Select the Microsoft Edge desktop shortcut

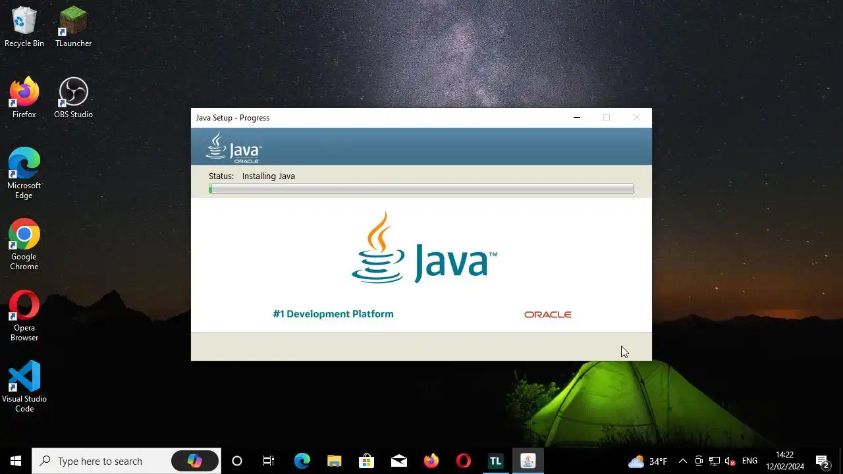point(24,174)
